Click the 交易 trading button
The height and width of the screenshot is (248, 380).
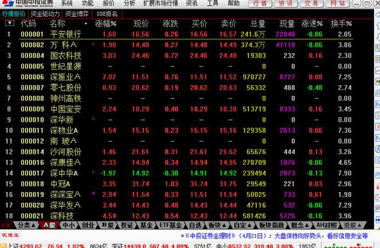click(x=312, y=3)
